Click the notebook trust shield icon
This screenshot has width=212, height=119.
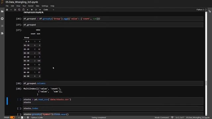coord(172,117)
